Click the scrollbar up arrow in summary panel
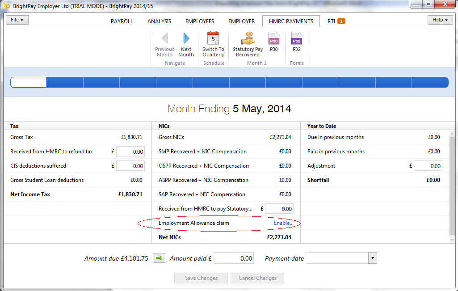 (452, 133)
